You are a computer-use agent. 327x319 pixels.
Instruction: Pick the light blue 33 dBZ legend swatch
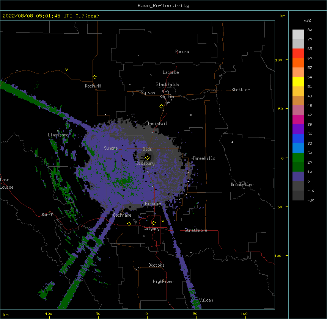[298, 148]
